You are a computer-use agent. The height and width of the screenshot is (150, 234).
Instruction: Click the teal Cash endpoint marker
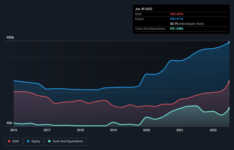click(x=229, y=108)
